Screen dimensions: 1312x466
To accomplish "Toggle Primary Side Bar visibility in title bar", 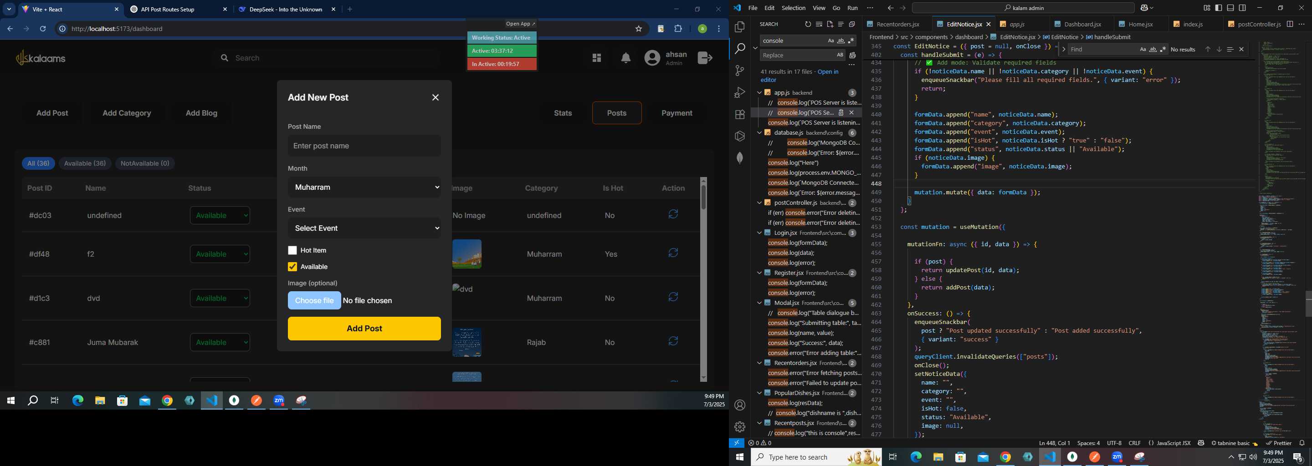I will 1218,8.
